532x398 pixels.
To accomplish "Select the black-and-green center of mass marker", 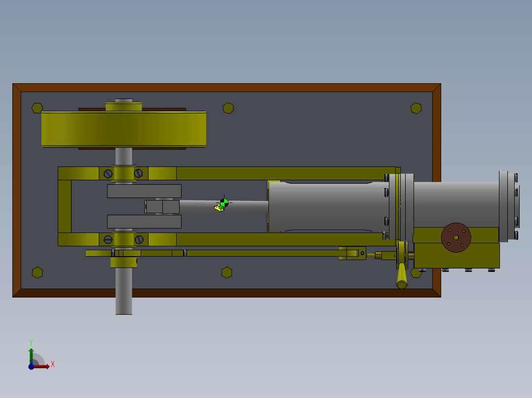I will [x=224, y=203].
